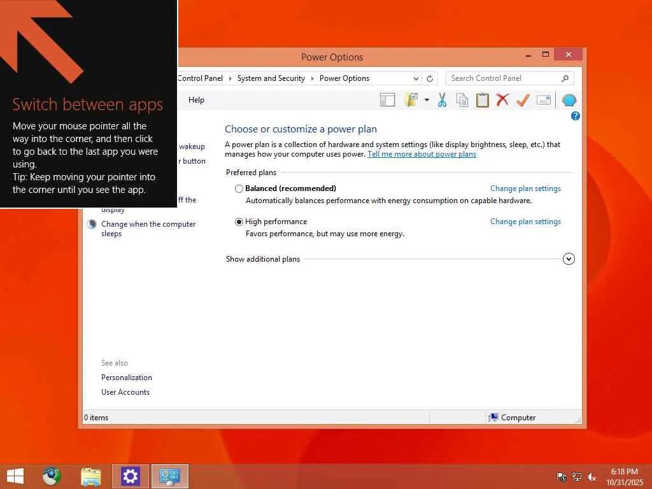This screenshot has height=489, width=652.
Task: Open Action Center flag tray icon
Action: (x=562, y=477)
